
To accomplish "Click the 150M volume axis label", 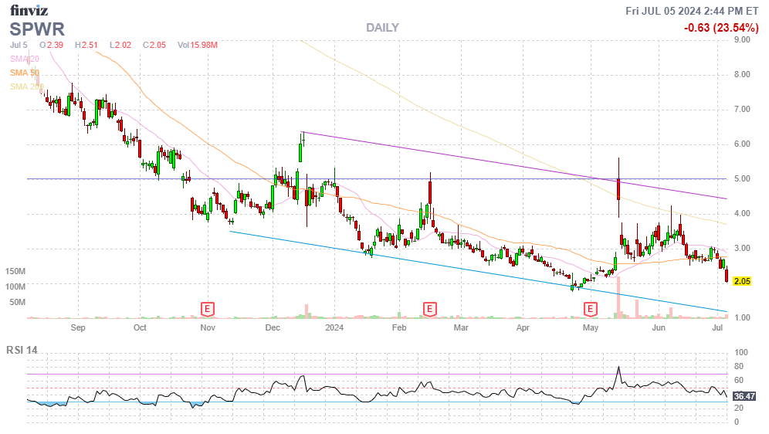I will 17,272.
